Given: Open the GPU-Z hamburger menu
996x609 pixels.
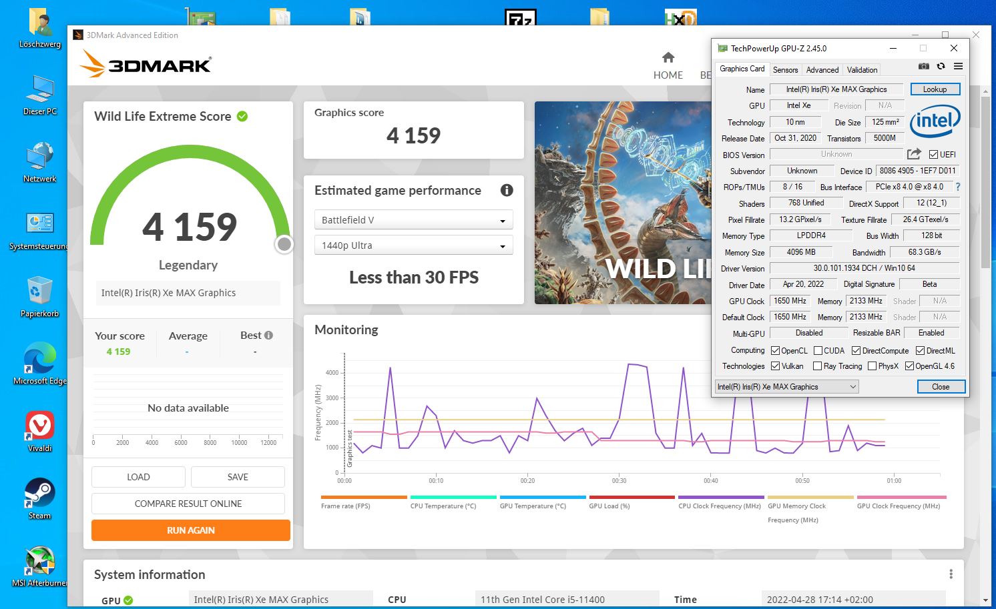Looking at the screenshot, I should tap(958, 66).
